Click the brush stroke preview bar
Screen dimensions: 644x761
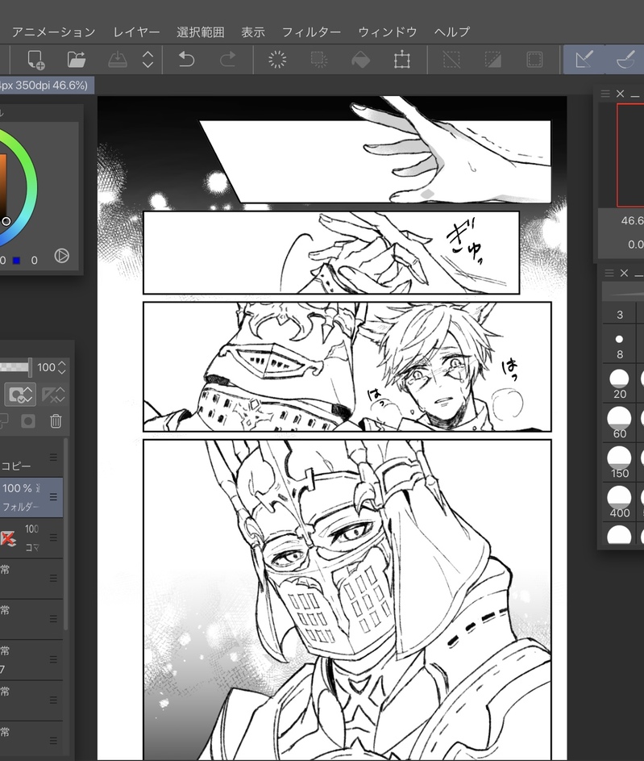623,293
